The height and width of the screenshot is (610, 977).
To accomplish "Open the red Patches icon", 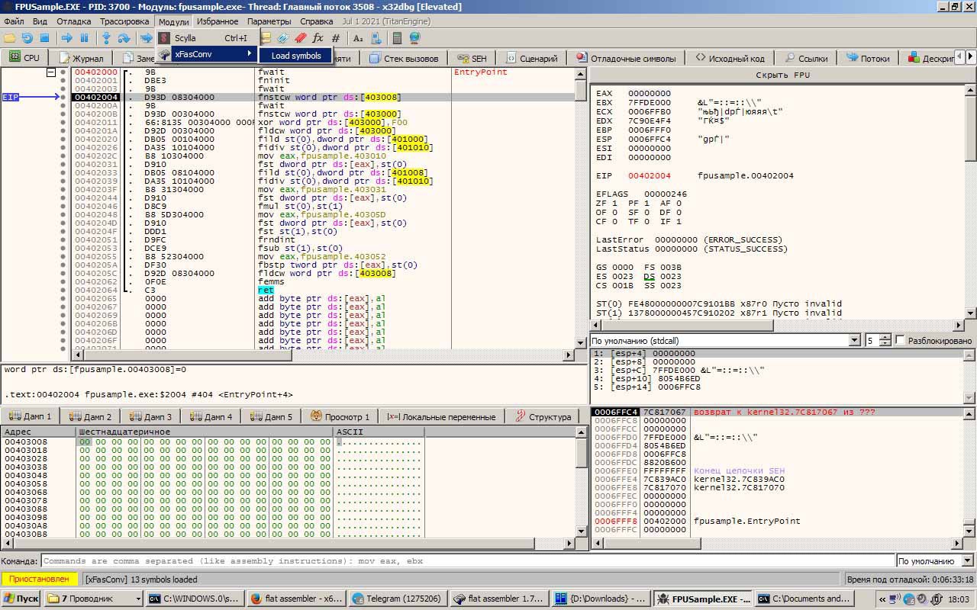I will coord(301,37).
